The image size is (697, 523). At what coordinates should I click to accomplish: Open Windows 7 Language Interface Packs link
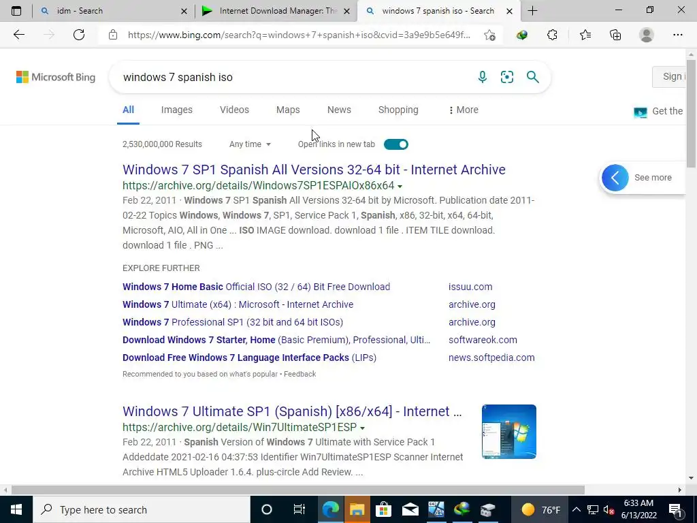[x=249, y=358]
